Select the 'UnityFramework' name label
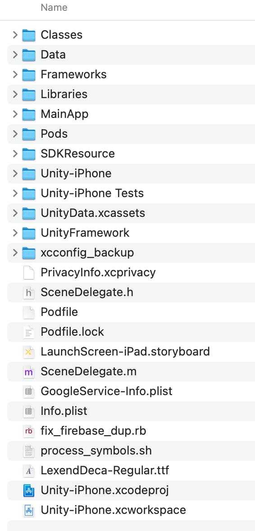The image size is (255, 531). click(x=85, y=233)
